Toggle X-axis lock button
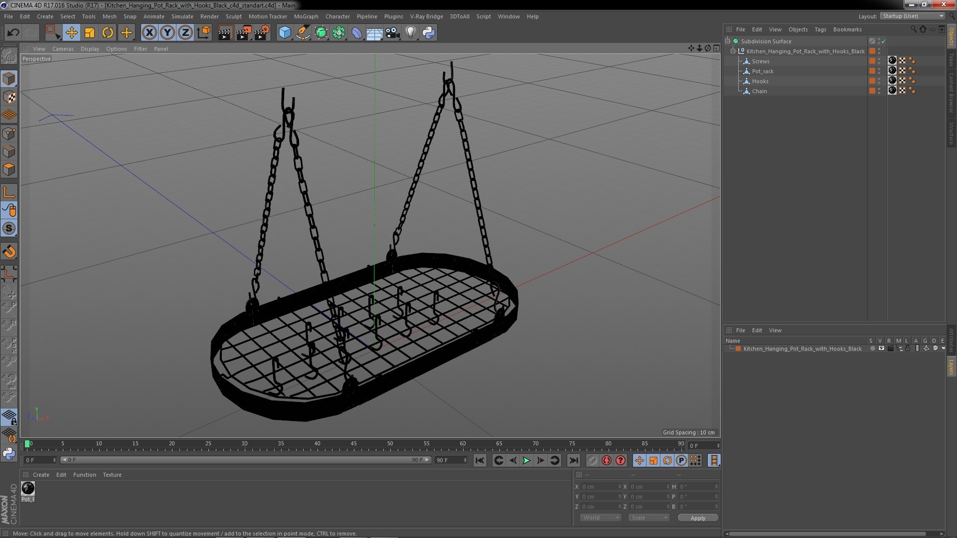The width and height of the screenshot is (957, 538). coord(149,33)
